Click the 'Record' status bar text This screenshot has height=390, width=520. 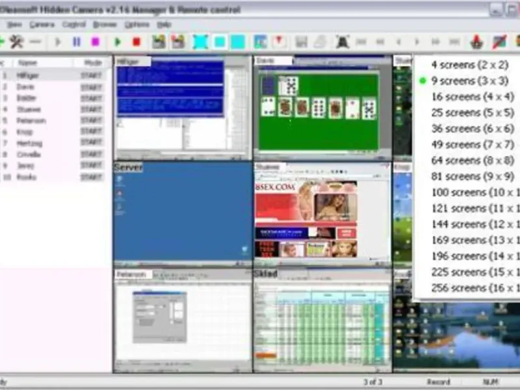(x=438, y=382)
